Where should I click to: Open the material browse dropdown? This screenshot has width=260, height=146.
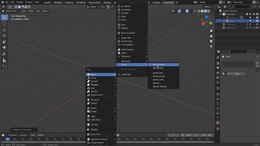224,74
